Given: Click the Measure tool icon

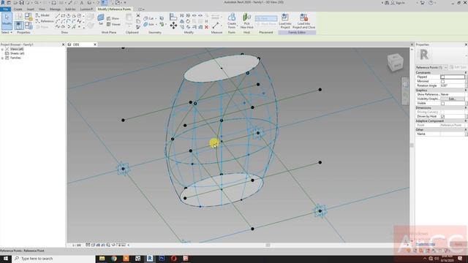Looking at the screenshot, I should point(216,26).
